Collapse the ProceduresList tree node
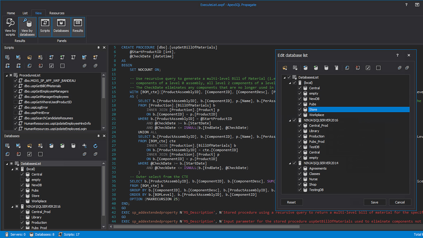Viewport: 423px width, 238px height. [x=6, y=75]
